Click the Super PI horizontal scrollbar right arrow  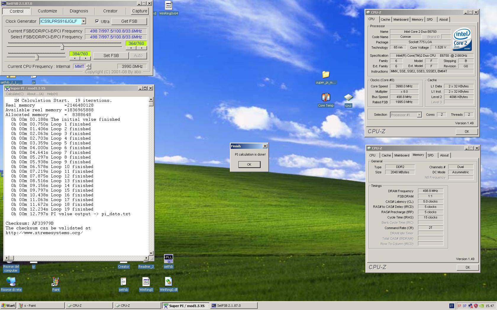coord(146,258)
